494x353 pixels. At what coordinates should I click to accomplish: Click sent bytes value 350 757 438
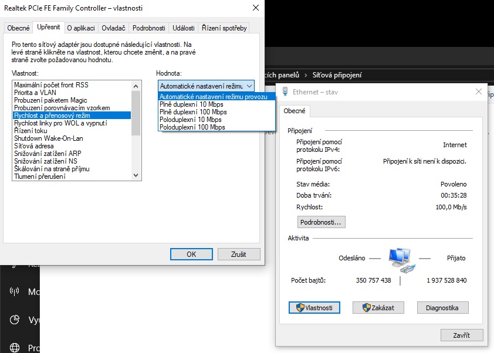click(373, 280)
